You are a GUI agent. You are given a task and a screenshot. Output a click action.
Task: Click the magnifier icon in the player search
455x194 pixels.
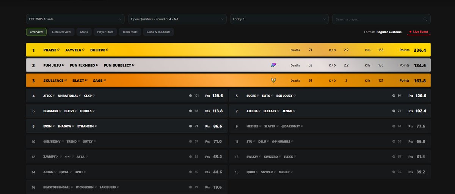point(425,19)
